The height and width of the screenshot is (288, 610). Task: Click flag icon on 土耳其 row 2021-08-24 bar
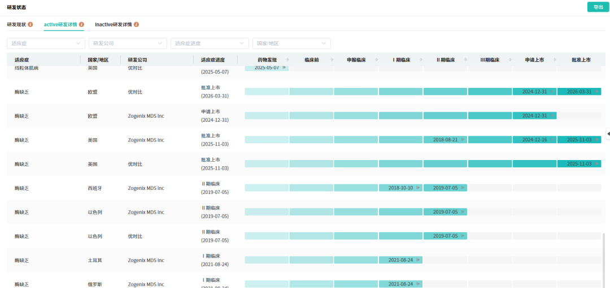(418, 260)
